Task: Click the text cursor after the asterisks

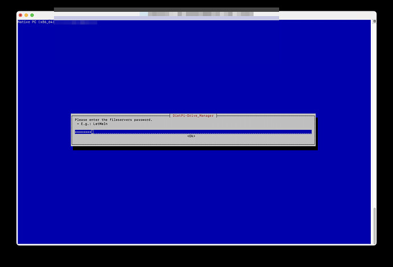Action: tap(93, 132)
